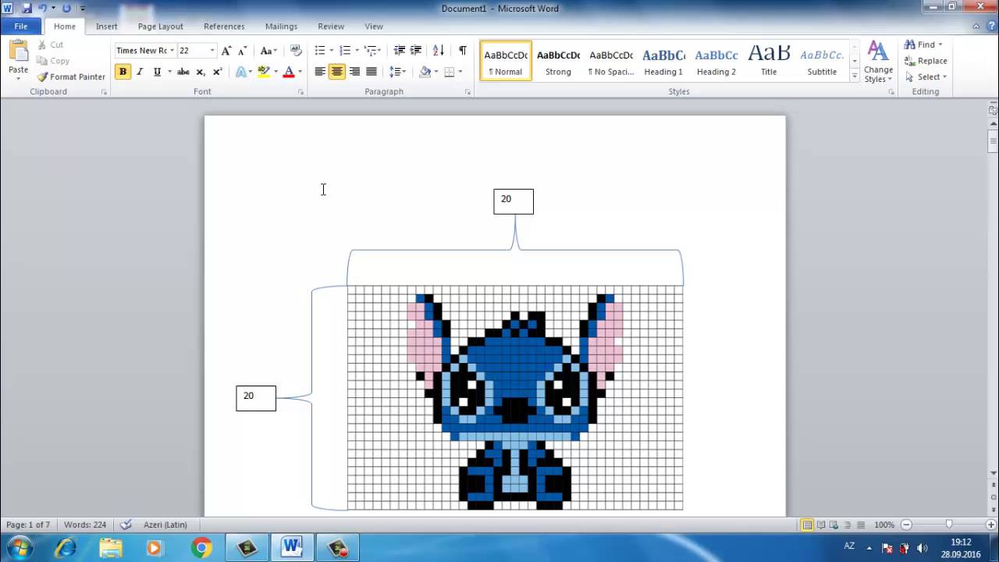
Task: Switch to the Page Layout tab
Action: (x=161, y=27)
